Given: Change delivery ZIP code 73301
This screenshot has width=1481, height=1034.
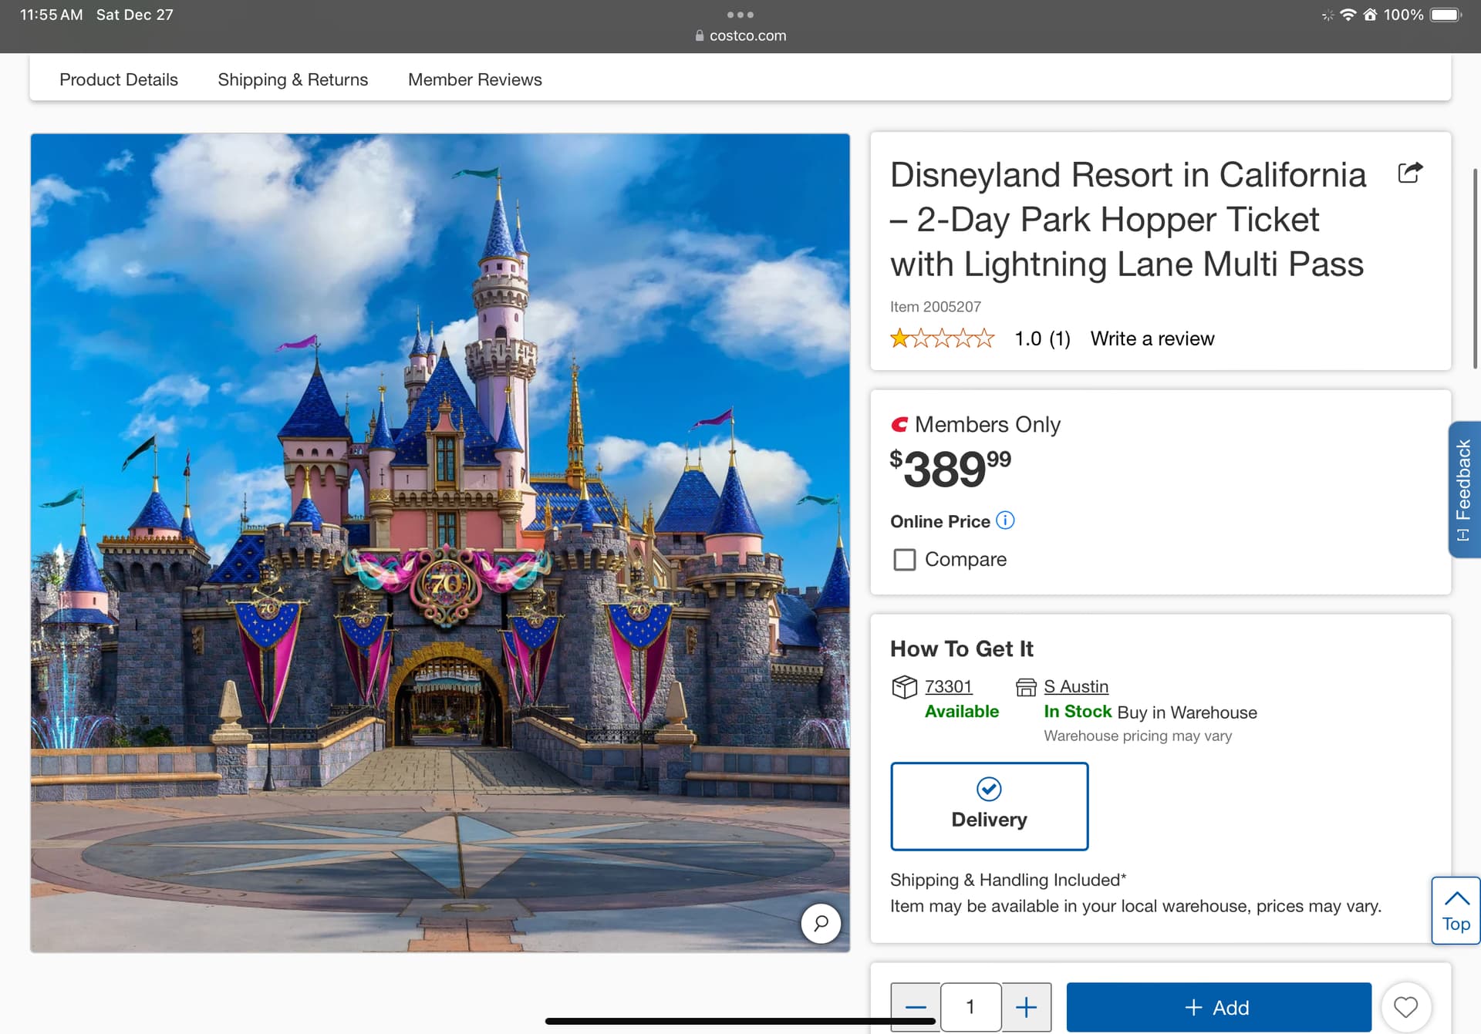Looking at the screenshot, I should pos(948,686).
